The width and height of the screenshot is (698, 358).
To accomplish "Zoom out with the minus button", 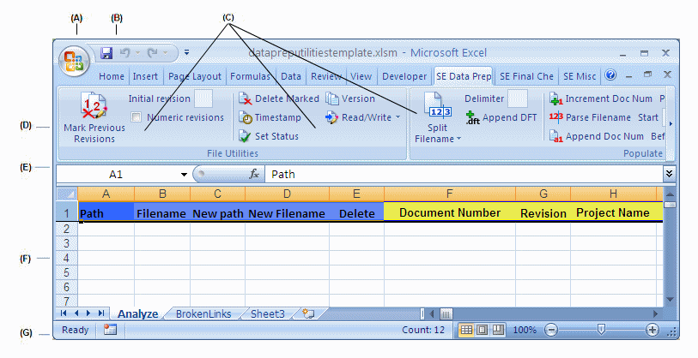I will (x=551, y=330).
